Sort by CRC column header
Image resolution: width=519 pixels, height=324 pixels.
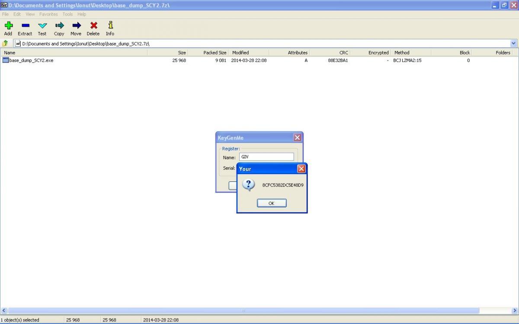tap(330, 53)
